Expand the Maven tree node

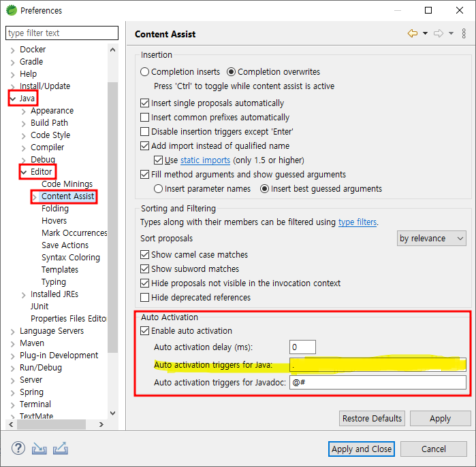12,344
